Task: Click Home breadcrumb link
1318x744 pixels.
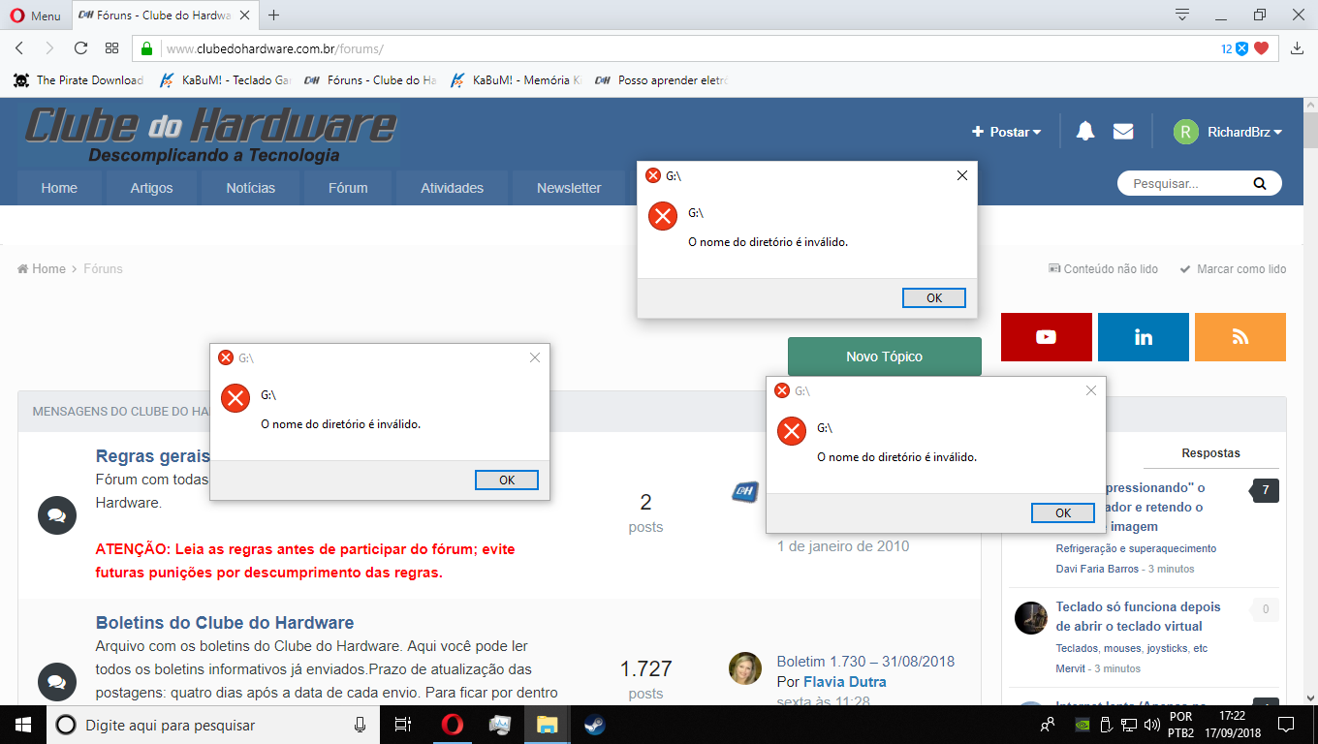Action: point(42,268)
